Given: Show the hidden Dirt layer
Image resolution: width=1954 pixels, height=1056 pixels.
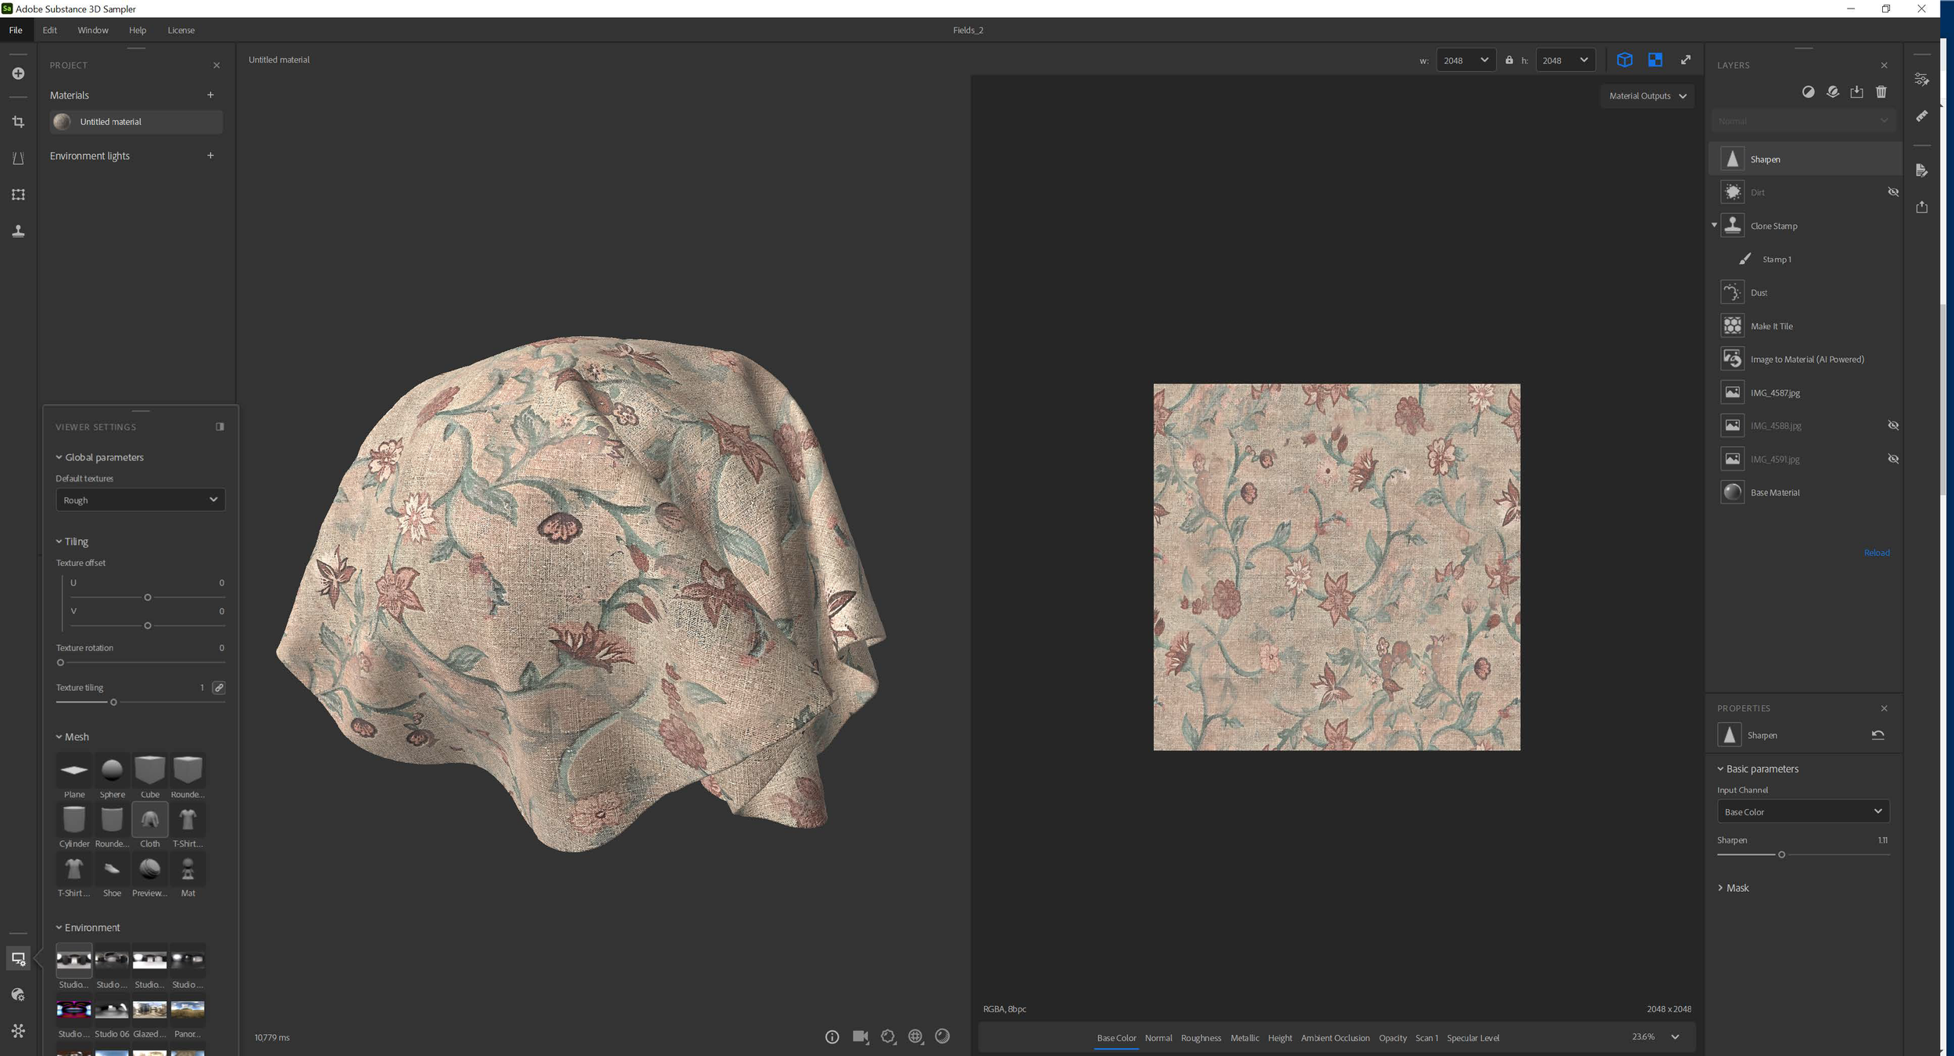Looking at the screenshot, I should coord(1892,192).
